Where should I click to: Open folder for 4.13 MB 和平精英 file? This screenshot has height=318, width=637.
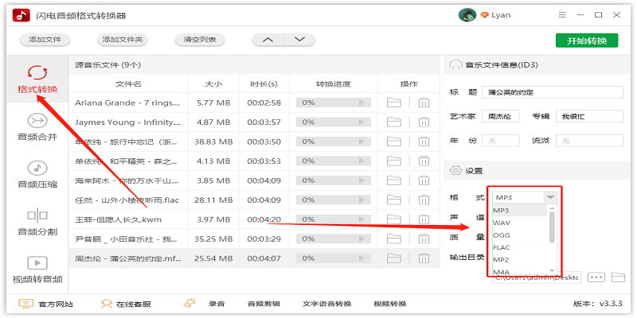point(393,161)
